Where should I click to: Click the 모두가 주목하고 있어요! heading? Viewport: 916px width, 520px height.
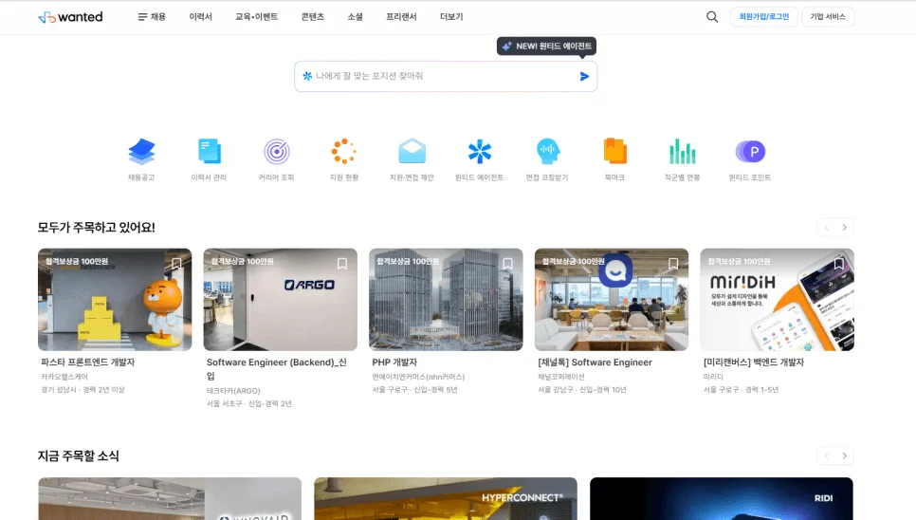click(97, 228)
